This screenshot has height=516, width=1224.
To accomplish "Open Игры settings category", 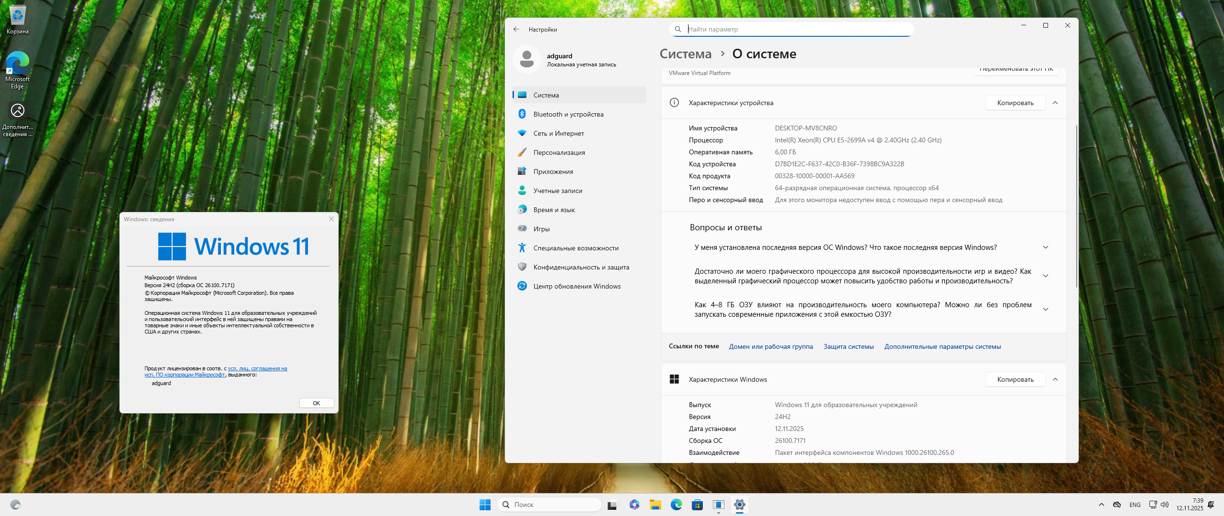I will tap(541, 229).
